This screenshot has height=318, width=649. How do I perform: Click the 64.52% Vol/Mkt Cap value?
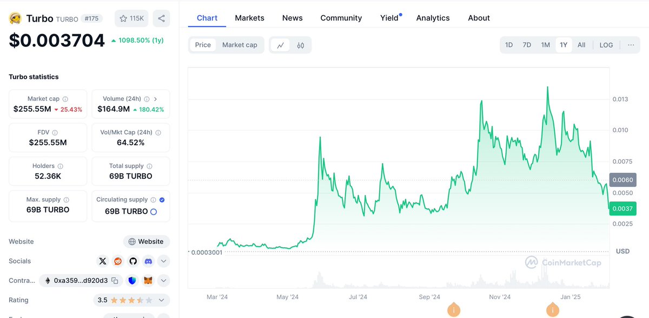130,143
